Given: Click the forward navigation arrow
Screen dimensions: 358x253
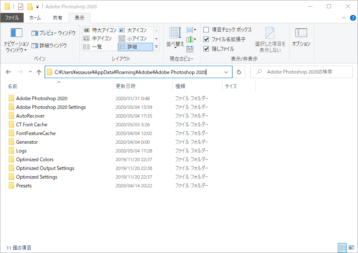Looking at the screenshot, I should 21,72.
